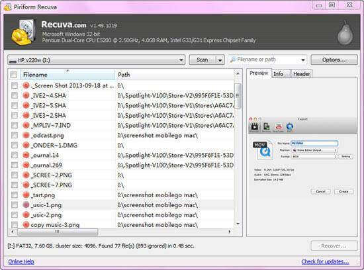This screenshot has height=270, width=364.
Task: Click the Piriform pear logo icon
Action: pyautogui.click(x=345, y=34)
